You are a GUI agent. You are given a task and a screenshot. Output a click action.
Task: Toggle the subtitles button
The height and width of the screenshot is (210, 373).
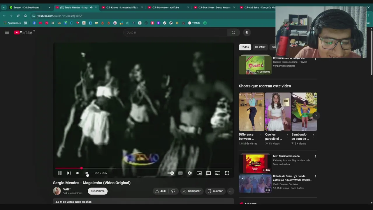tap(180, 173)
